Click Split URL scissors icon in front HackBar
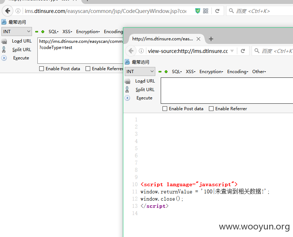 (127, 89)
